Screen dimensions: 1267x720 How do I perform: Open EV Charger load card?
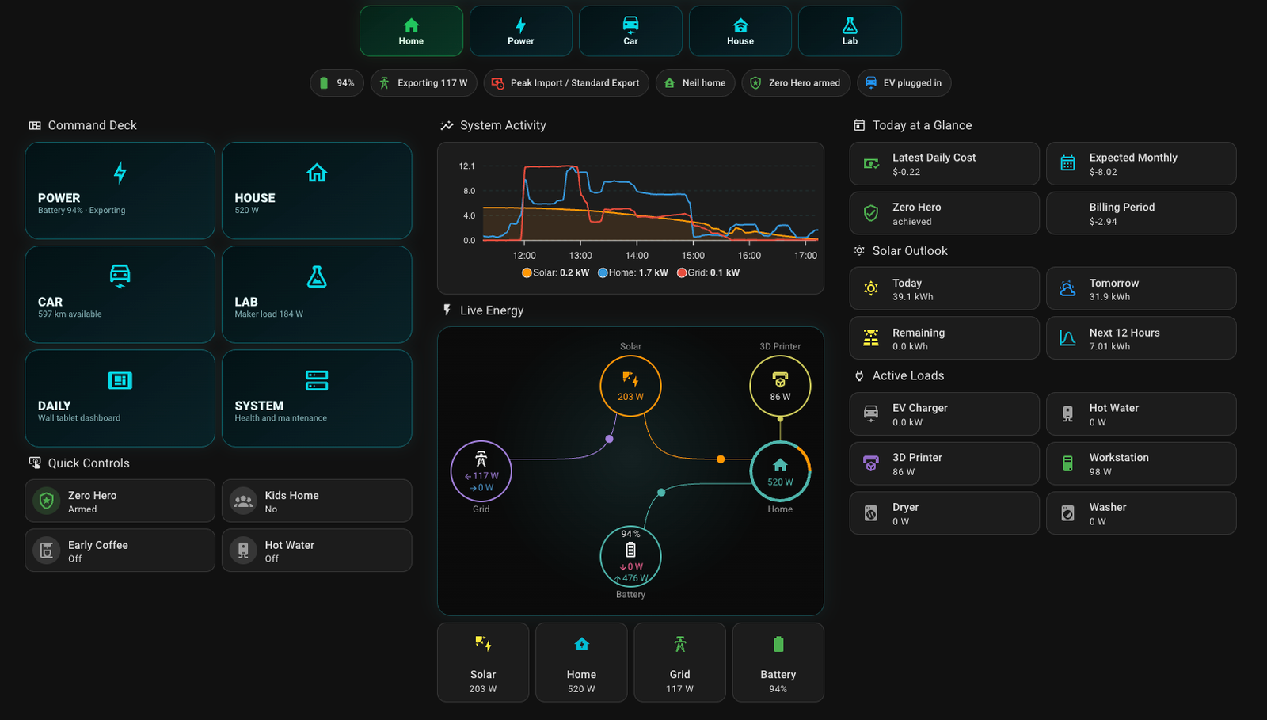[x=944, y=413]
